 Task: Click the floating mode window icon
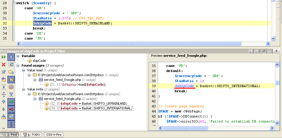[x=251, y=51]
